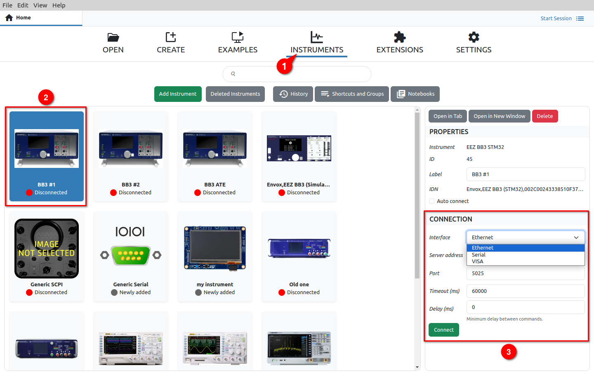Click the instrument list scroll up arrow
This screenshot has width=594, height=375.
417,109
